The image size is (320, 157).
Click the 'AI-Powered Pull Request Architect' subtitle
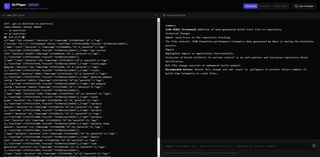30,9
